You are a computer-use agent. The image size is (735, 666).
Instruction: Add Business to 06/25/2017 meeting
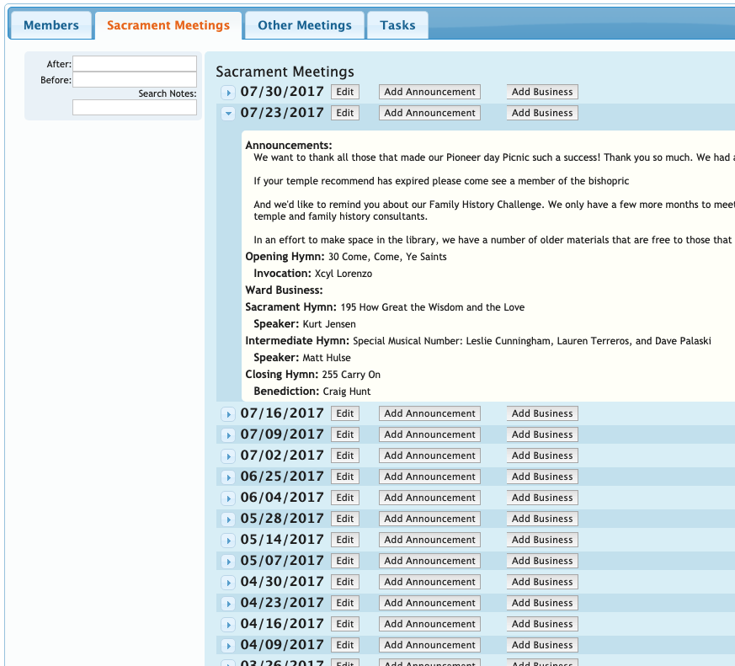click(542, 477)
